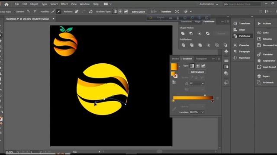
Task: Click the Merge pathfinder icon
Action: click(200, 45)
